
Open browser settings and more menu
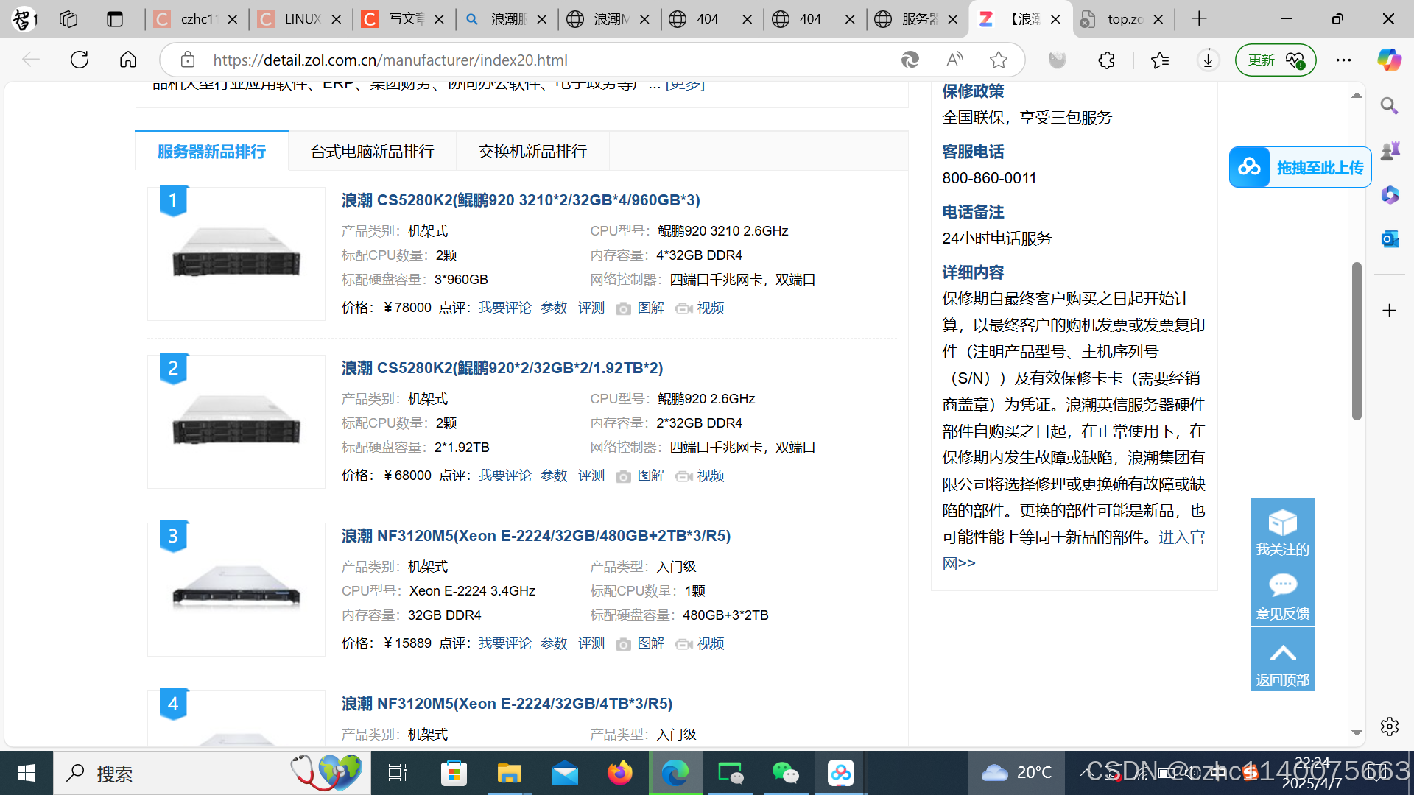click(1343, 60)
